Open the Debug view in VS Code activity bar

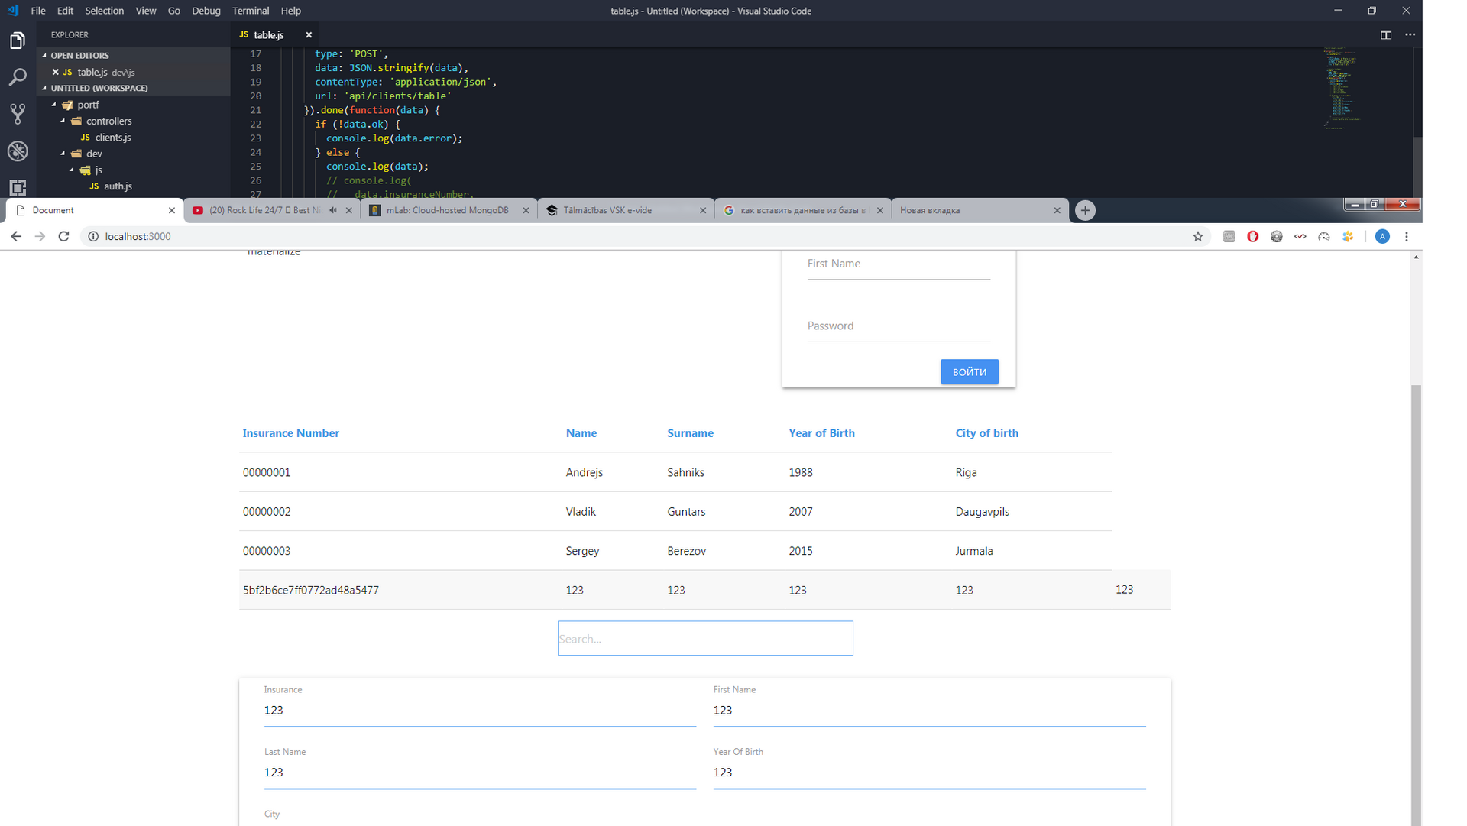tap(18, 151)
